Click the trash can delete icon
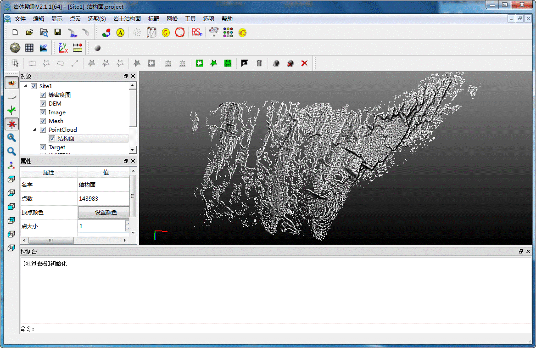Viewport: 536px width, 348px height. [259, 63]
